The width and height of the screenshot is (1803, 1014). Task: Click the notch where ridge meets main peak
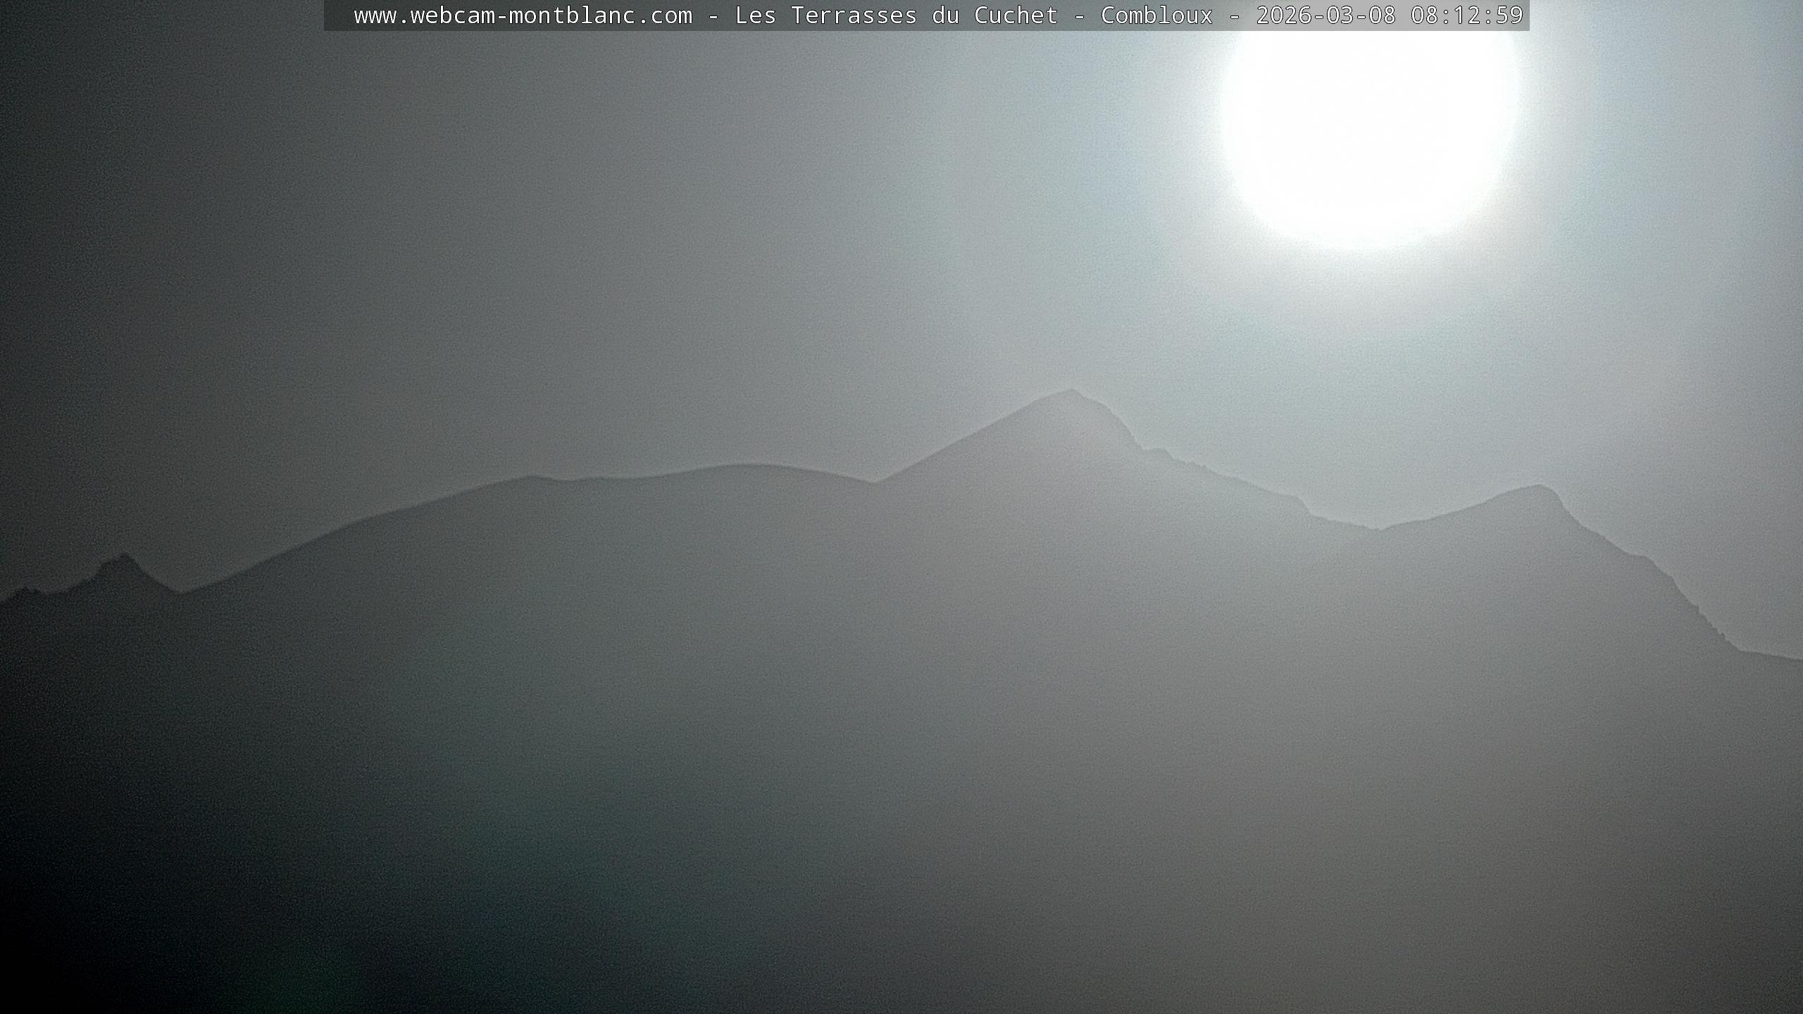click(x=875, y=482)
